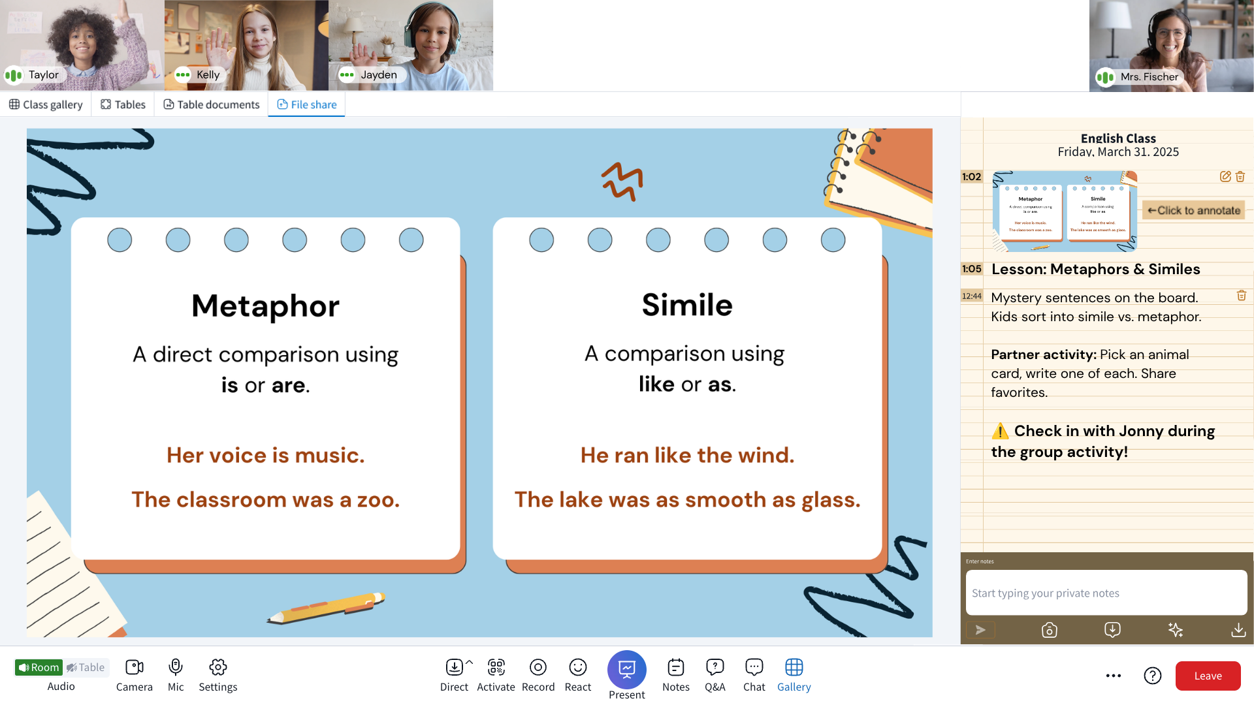
Task: Switch audio to Room mode
Action: (39, 667)
